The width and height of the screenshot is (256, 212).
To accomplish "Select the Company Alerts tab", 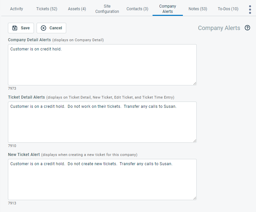I will click(x=167, y=9).
